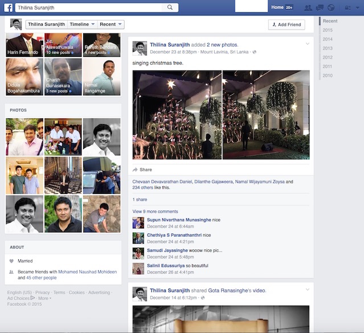Click Salinii Edussuriya's comment avatar

138,269
